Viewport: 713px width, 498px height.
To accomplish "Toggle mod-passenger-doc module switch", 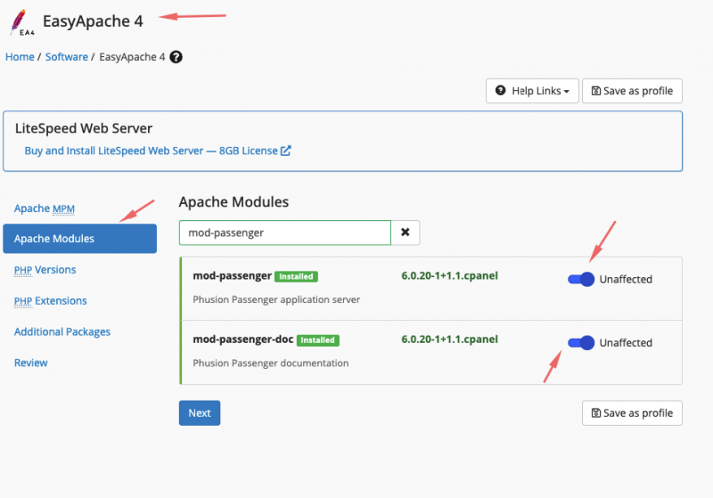I will pyautogui.click(x=581, y=343).
